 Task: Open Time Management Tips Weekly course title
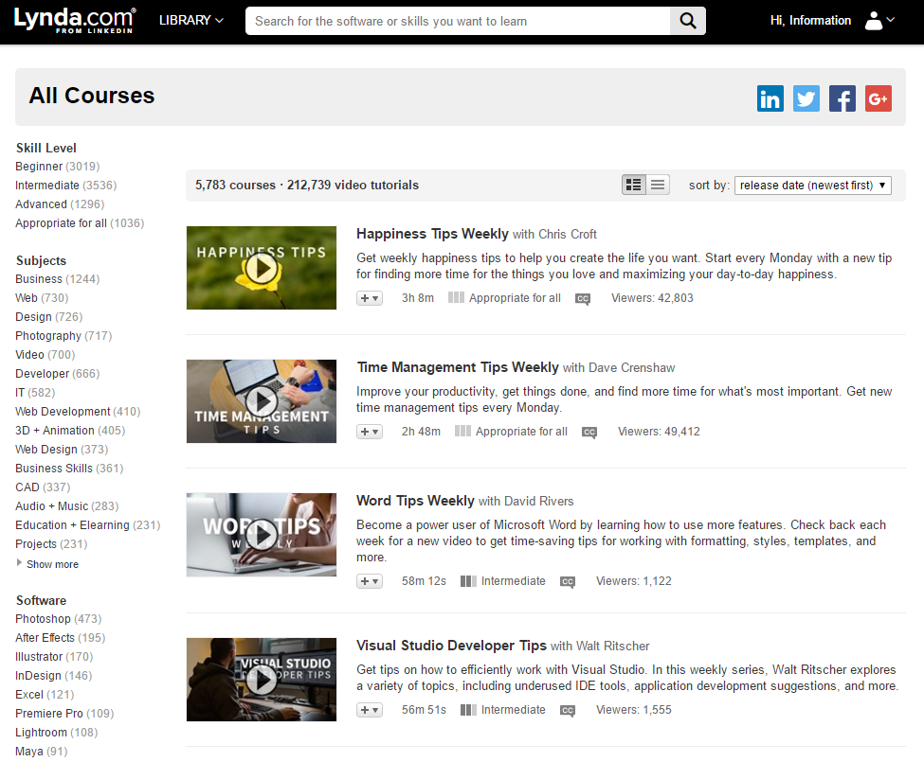(x=458, y=367)
